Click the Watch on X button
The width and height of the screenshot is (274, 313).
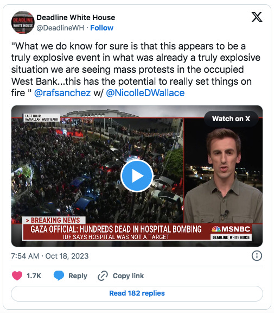[231, 118]
